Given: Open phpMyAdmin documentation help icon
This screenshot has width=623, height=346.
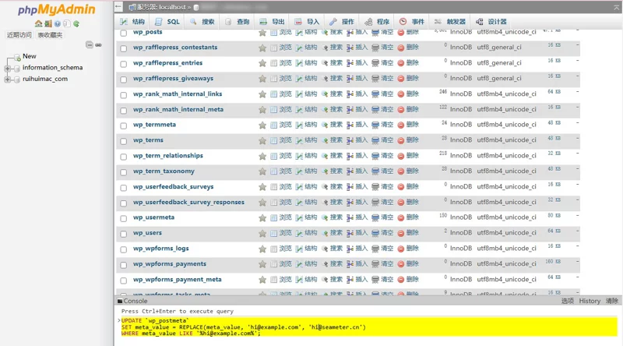Looking at the screenshot, I should coord(57,24).
